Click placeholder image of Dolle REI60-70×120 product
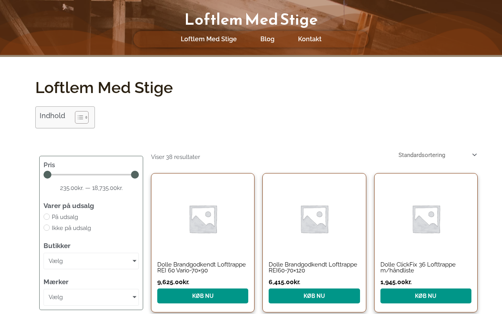502x314 pixels. coord(314,219)
